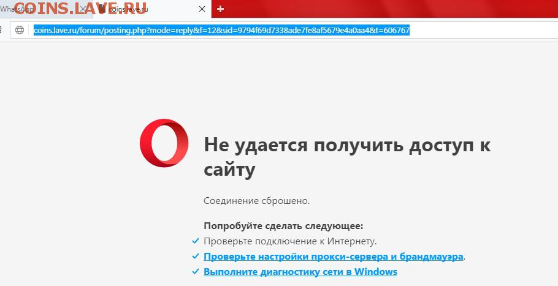Click the globe site info icon
Viewport: 558px width, 286px height.
20,30
